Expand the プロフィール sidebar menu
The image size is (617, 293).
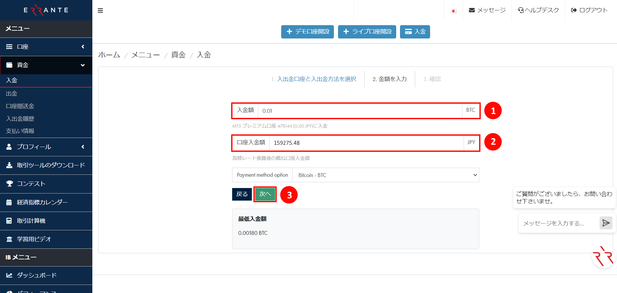tap(46, 147)
